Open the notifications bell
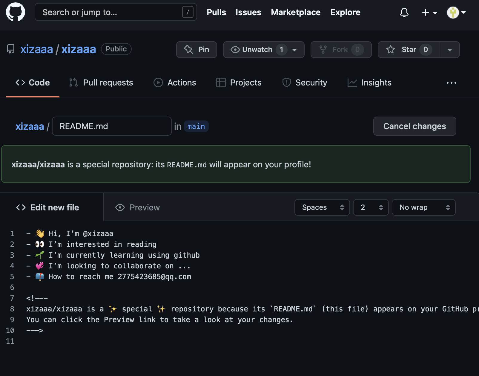This screenshot has width=479, height=376. click(x=404, y=13)
